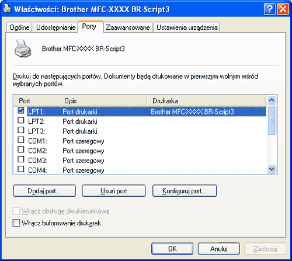Click the port list scroll up arrow
This screenshot has width=292, height=261.
[x=272, y=100]
